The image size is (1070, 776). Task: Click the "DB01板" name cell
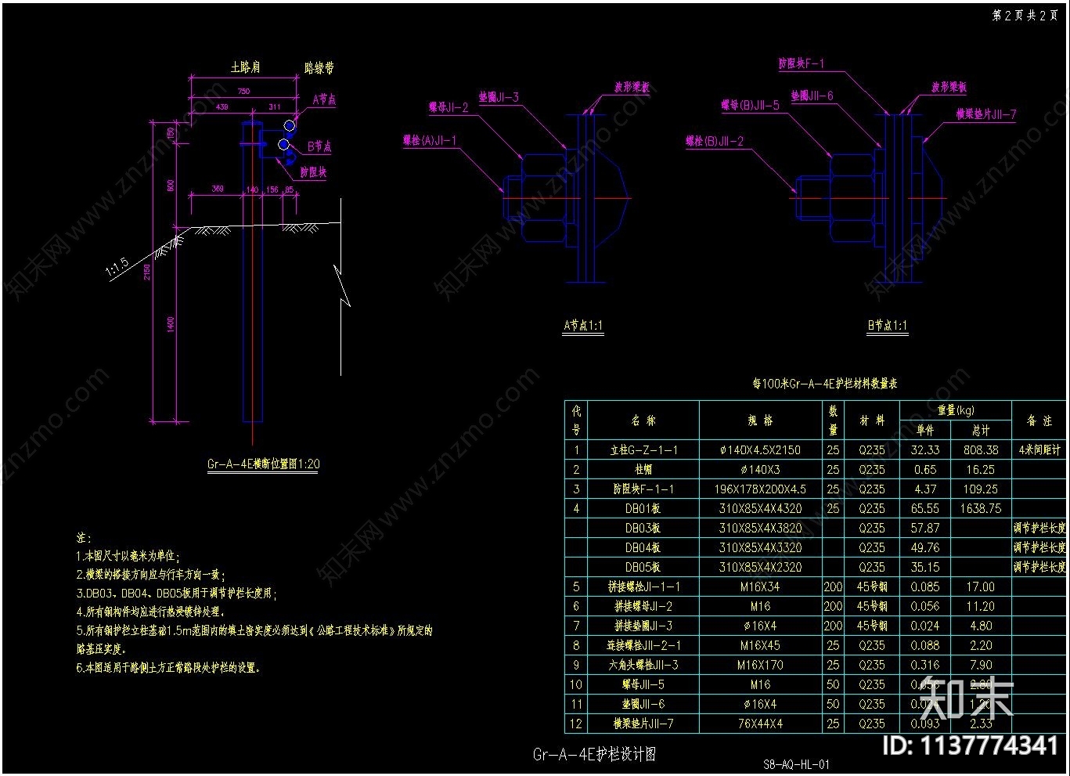[x=643, y=509]
